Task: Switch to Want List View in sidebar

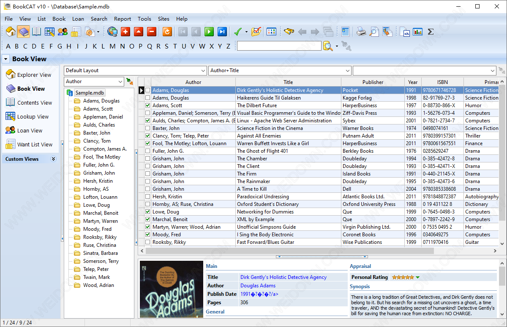Action: pyautogui.click(x=29, y=144)
